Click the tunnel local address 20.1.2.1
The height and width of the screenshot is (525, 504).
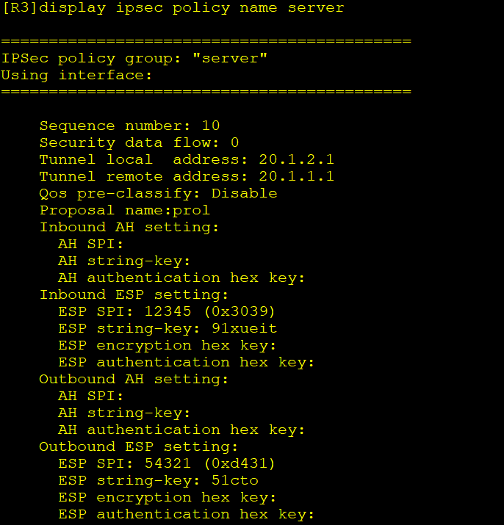296,159
